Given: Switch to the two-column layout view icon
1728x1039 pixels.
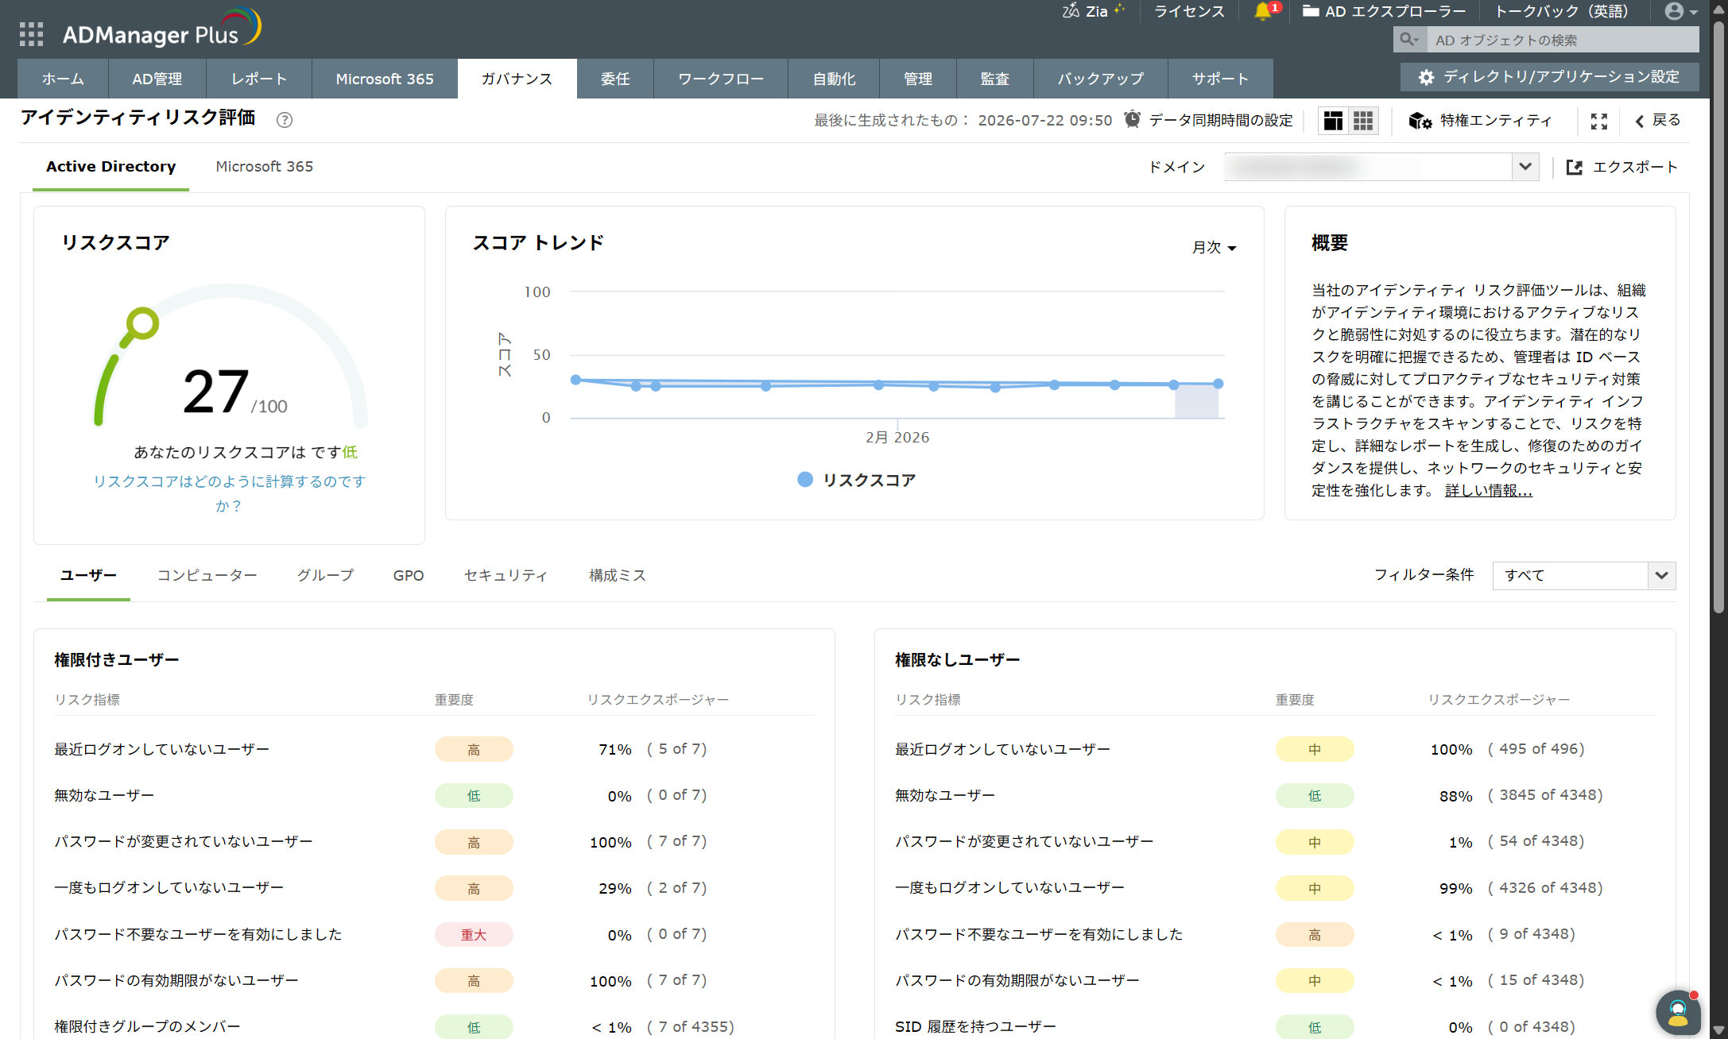Looking at the screenshot, I should point(1333,120).
